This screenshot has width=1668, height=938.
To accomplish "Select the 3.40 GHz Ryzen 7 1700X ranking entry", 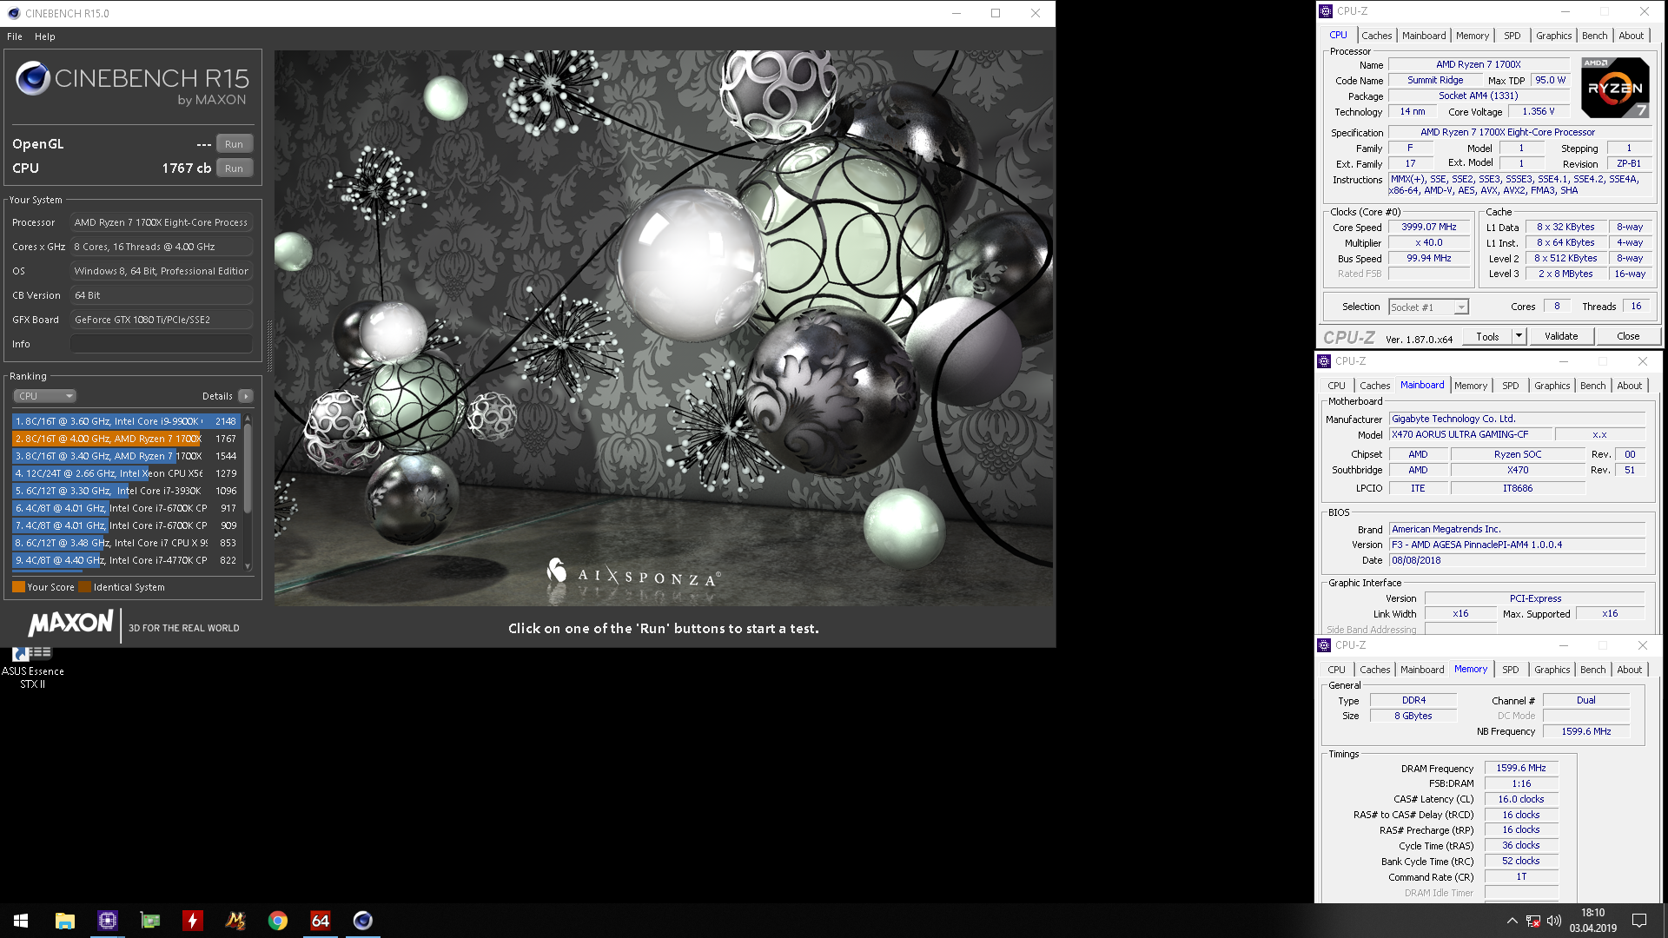I will tap(126, 456).
